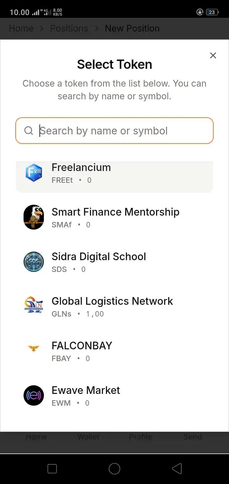Open Positions breadcrumb link
Image resolution: width=229 pixels, height=484 pixels.
pos(69,28)
